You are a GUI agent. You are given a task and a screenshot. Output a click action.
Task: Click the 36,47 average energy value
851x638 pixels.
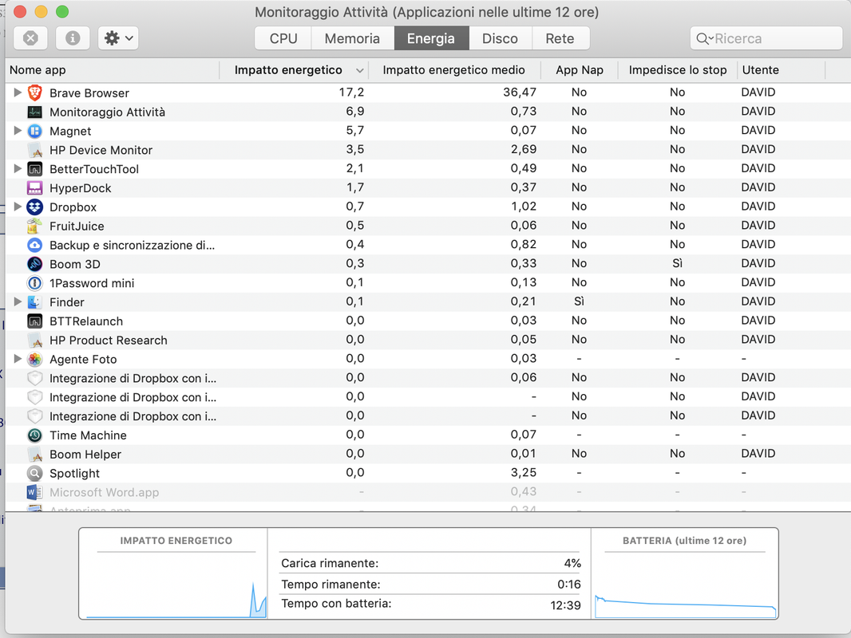(520, 93)
